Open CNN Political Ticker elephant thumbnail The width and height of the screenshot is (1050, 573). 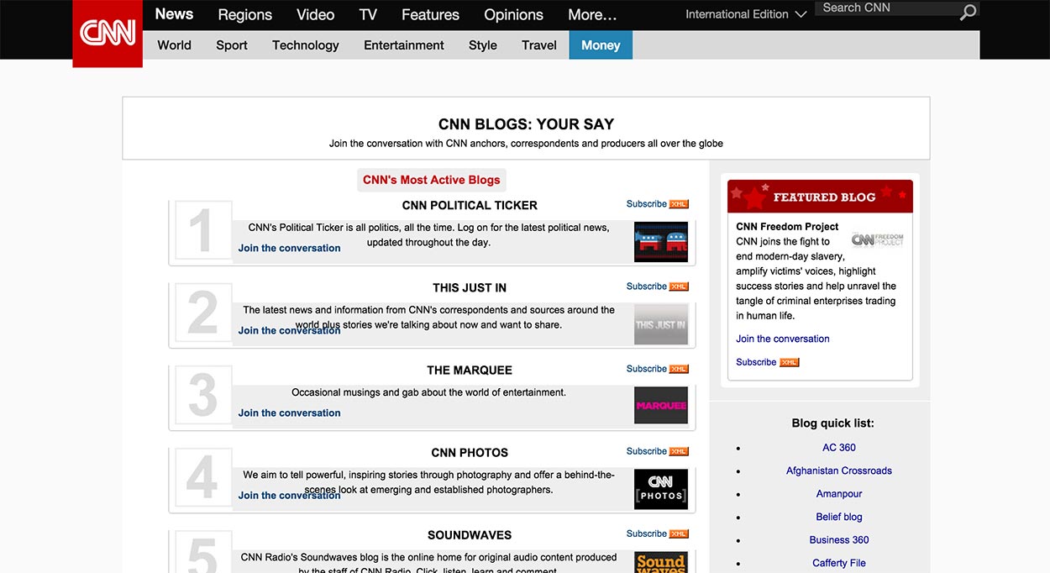pyautogui.click(x=661, y=242)
